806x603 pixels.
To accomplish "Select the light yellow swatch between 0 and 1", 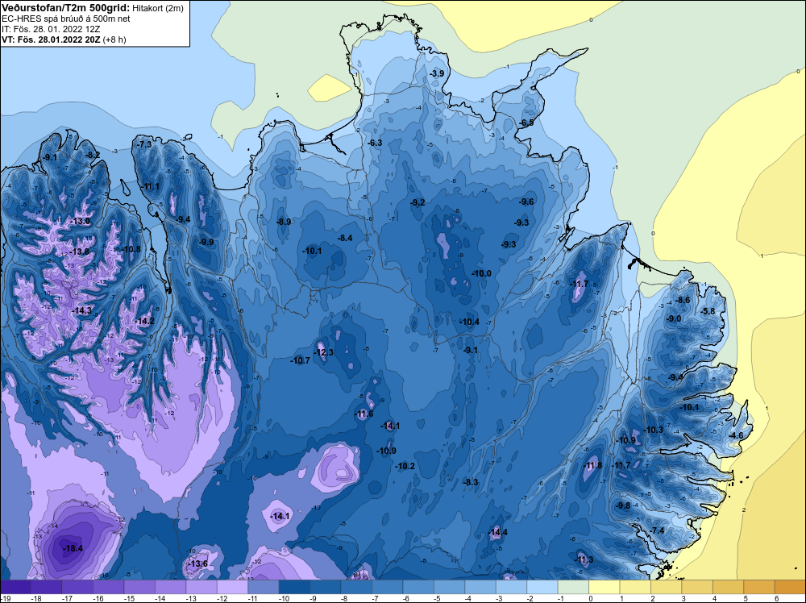I will pyautogui.click(x=604, y=587).
